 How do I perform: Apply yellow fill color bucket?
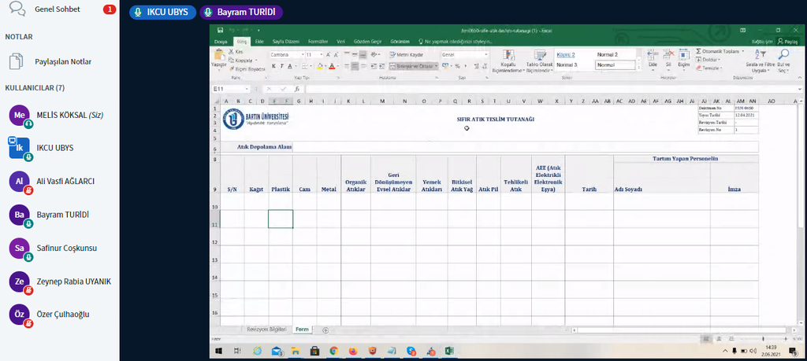pos(320,66)
